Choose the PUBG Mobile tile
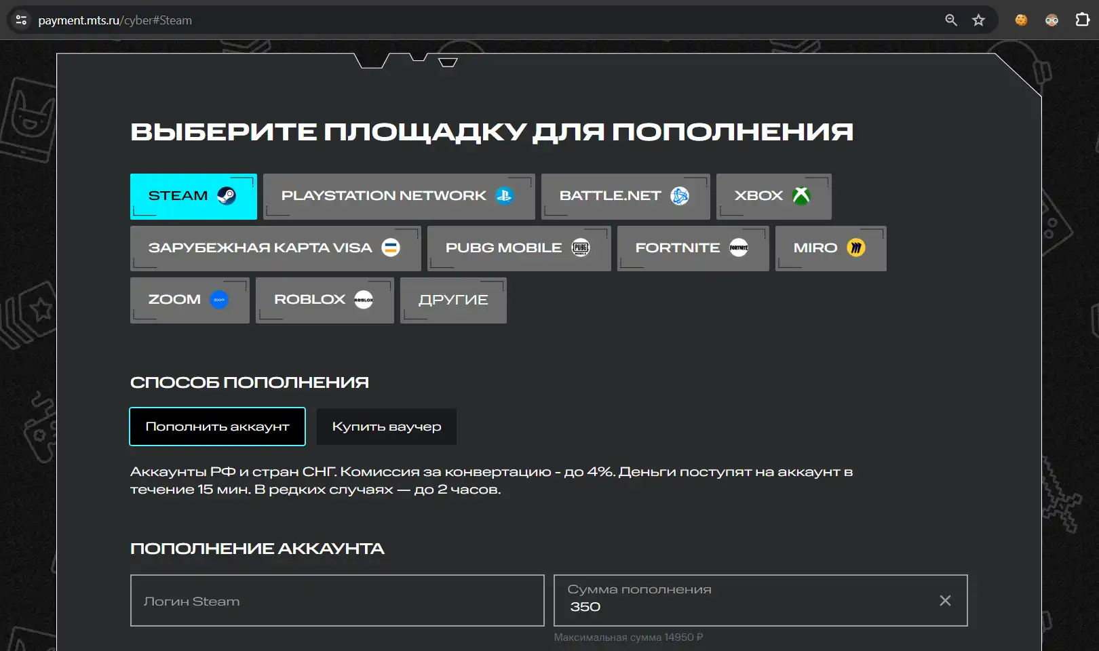 click(518, 248)
